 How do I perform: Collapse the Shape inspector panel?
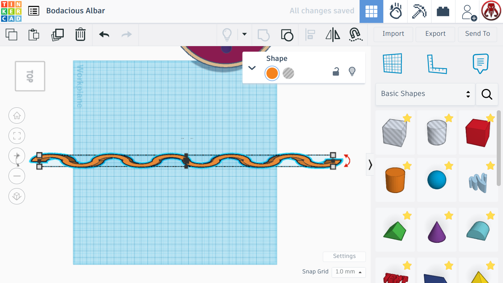pos(252,68)
